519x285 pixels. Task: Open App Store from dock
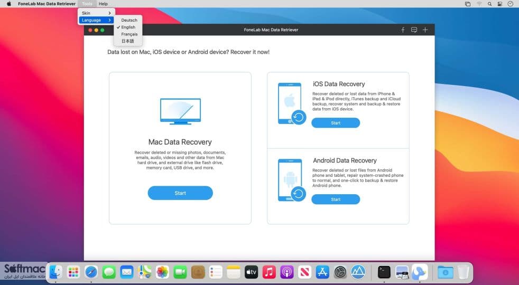click(322, 272)
